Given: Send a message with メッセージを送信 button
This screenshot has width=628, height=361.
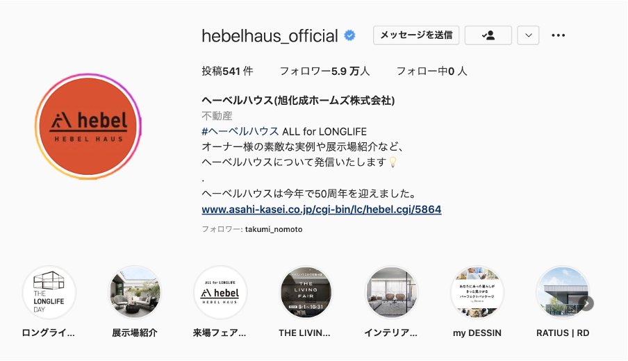Looking at the screenshot, I should 416,35.
